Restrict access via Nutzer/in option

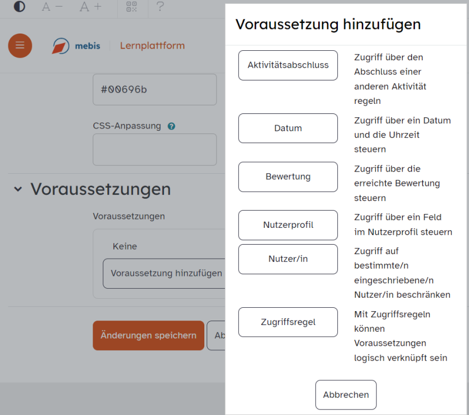tap(288, 259)
